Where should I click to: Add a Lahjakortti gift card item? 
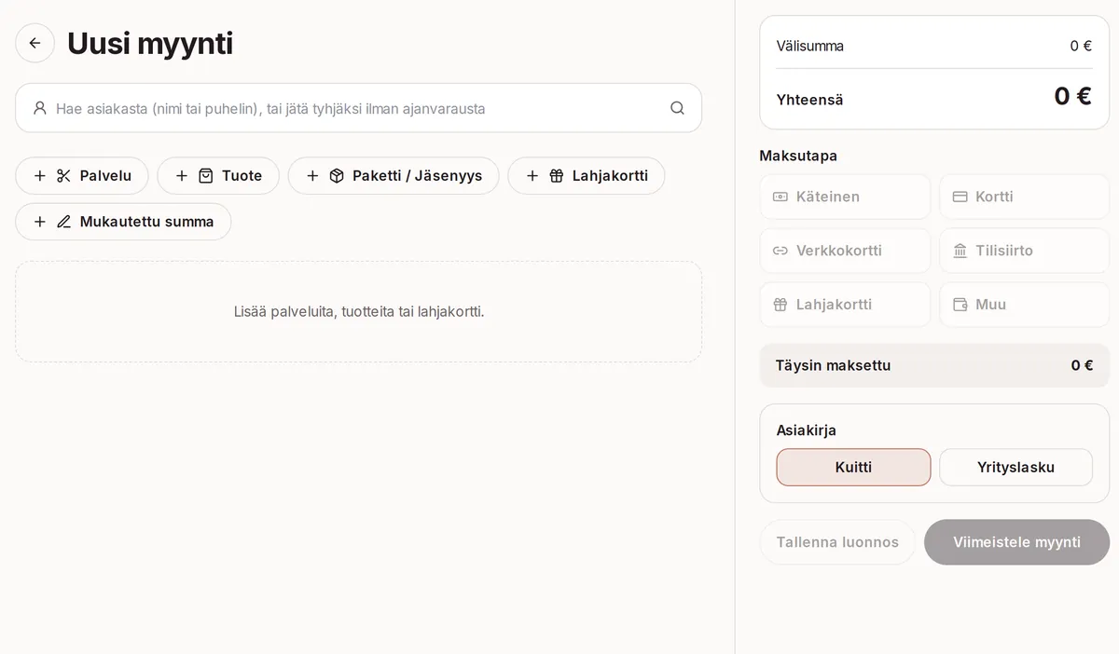point(586,175)
